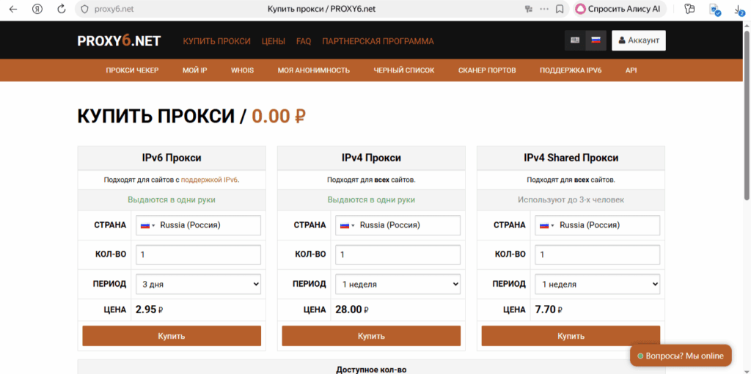This screenshot has width=751, height=374.
Task: Open МОЯ АНОНИМНОСТЬ tool
Action: coord(314,70)
